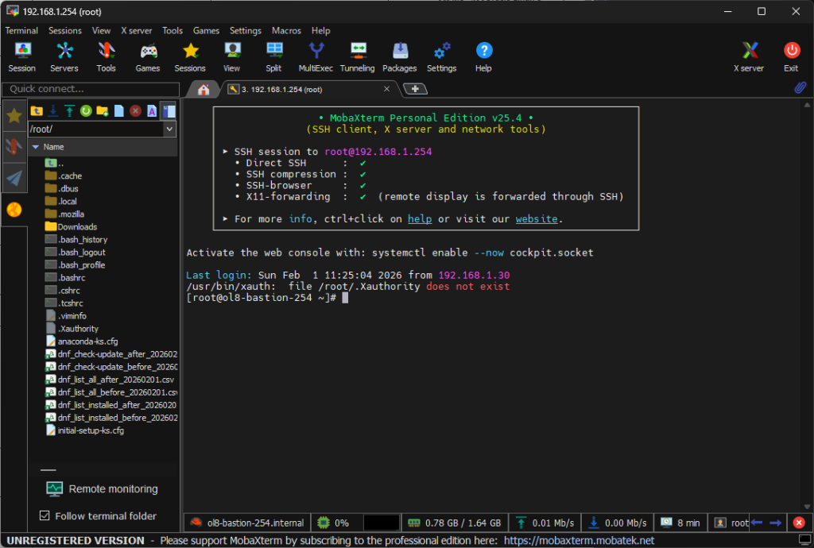814x548 pixels.
Task: Click the download arrow in the SFTP toolbar
Action: tap(53, 111)
